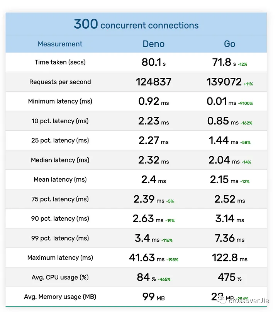Click Deno's average memory usage 99 MB
The image size is (278, 312).
[x=153, y=297]
